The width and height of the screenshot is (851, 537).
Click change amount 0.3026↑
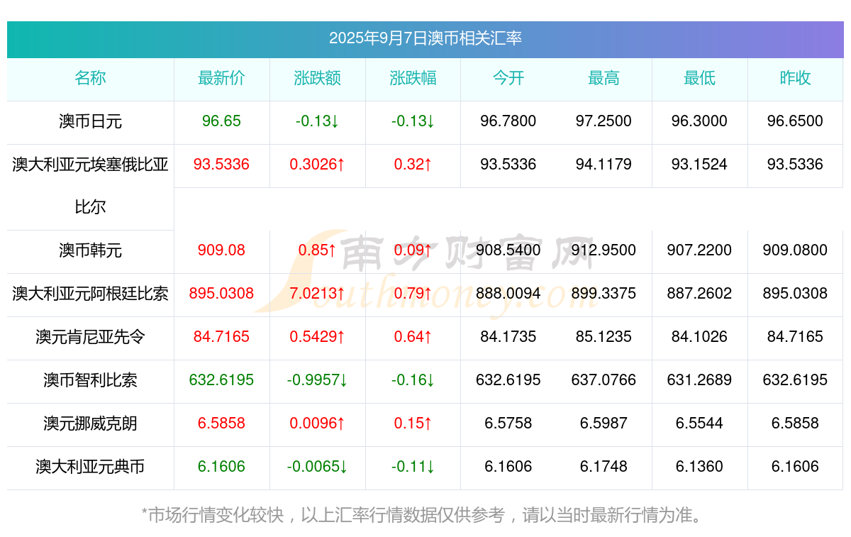pos(317,165)
